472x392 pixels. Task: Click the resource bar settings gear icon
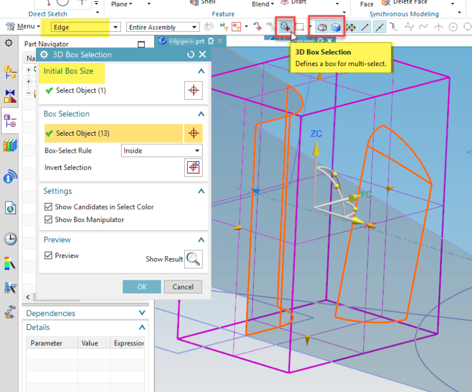click(9, 43)
